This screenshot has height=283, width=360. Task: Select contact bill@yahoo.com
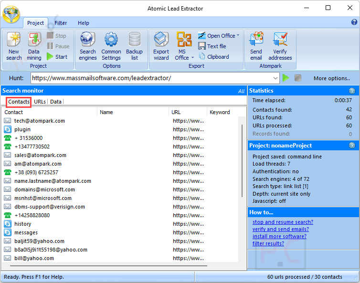(120, 258)
